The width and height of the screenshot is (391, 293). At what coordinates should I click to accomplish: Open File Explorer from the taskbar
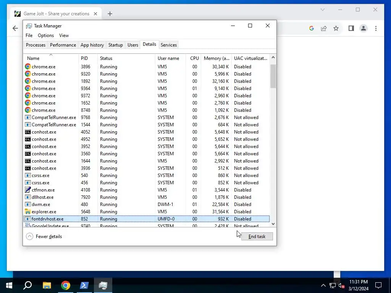(47, 285)
